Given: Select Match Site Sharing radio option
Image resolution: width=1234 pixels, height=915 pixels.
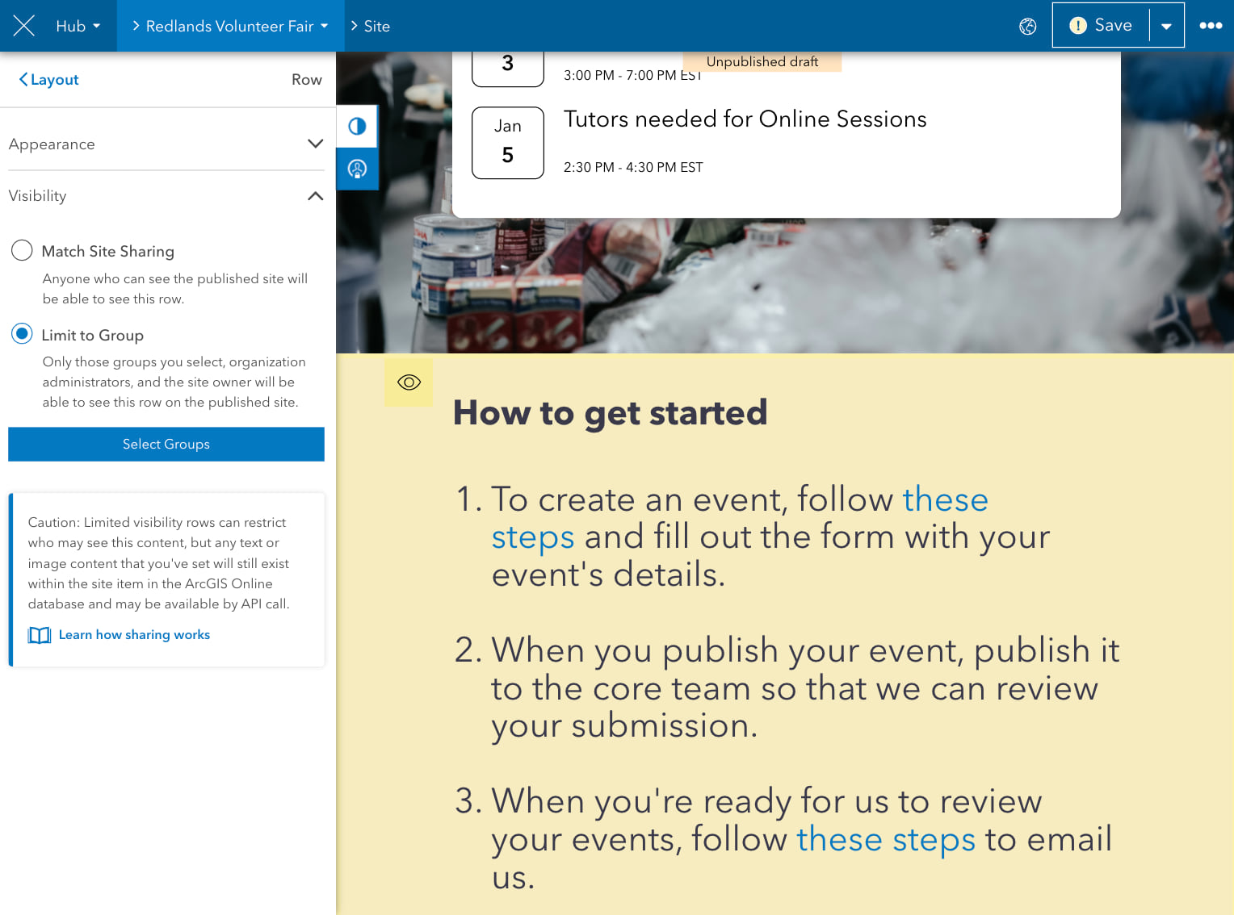Looking at the screenshot, I should point(22,251).
